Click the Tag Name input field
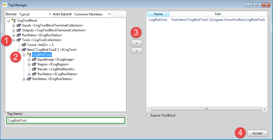The height and width of the screenshot is (140, 273). click(x=66, y=121)
